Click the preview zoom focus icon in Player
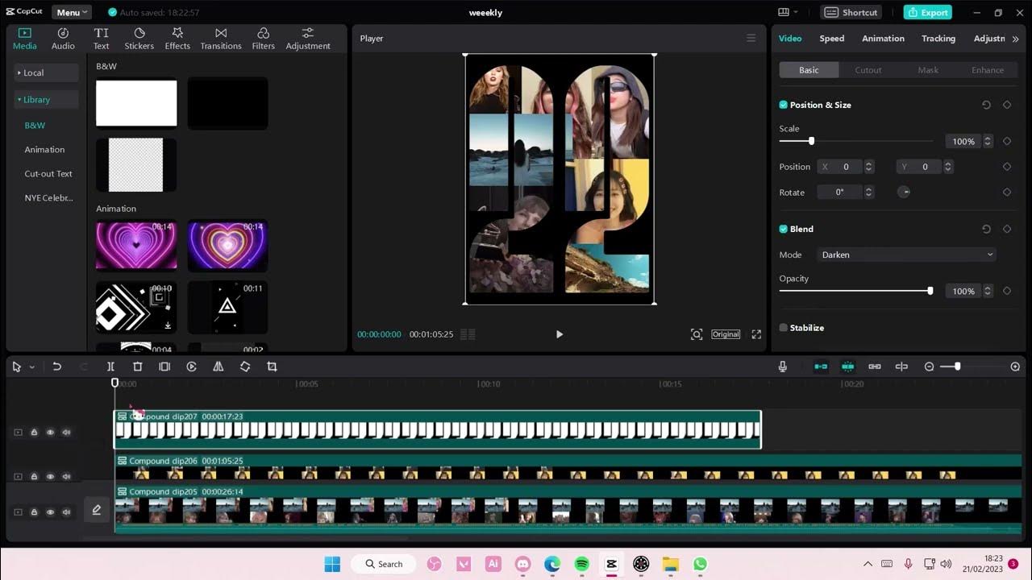1032x580 pixels. tap(697, 334)
